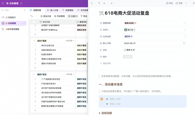Select the row 进行竞品分析和市场调研
Viewport: 195px width, 115px height.
[51, 93]
